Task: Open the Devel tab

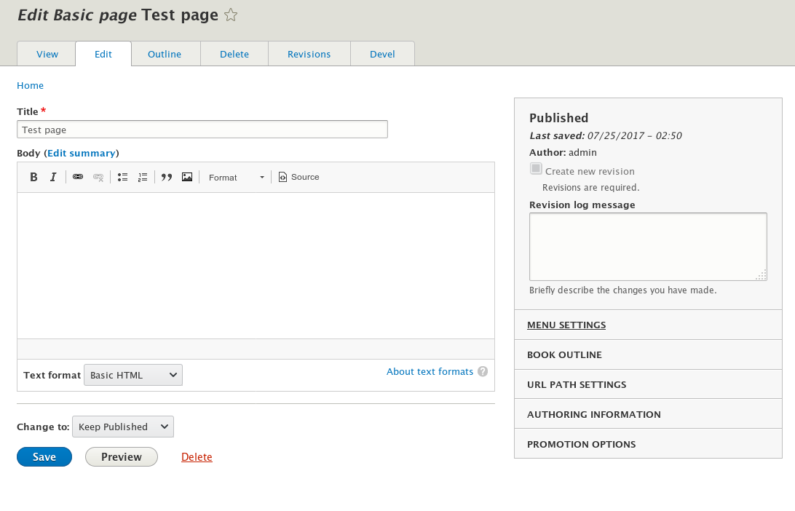Action: 382,54
